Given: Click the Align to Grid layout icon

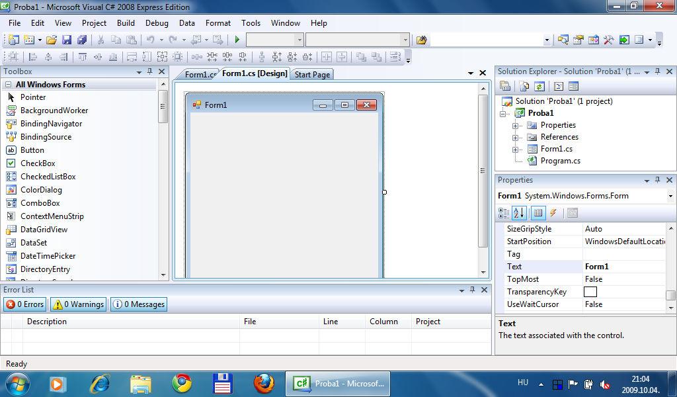Looking at the screenshot, I should [x=13, y=57].
